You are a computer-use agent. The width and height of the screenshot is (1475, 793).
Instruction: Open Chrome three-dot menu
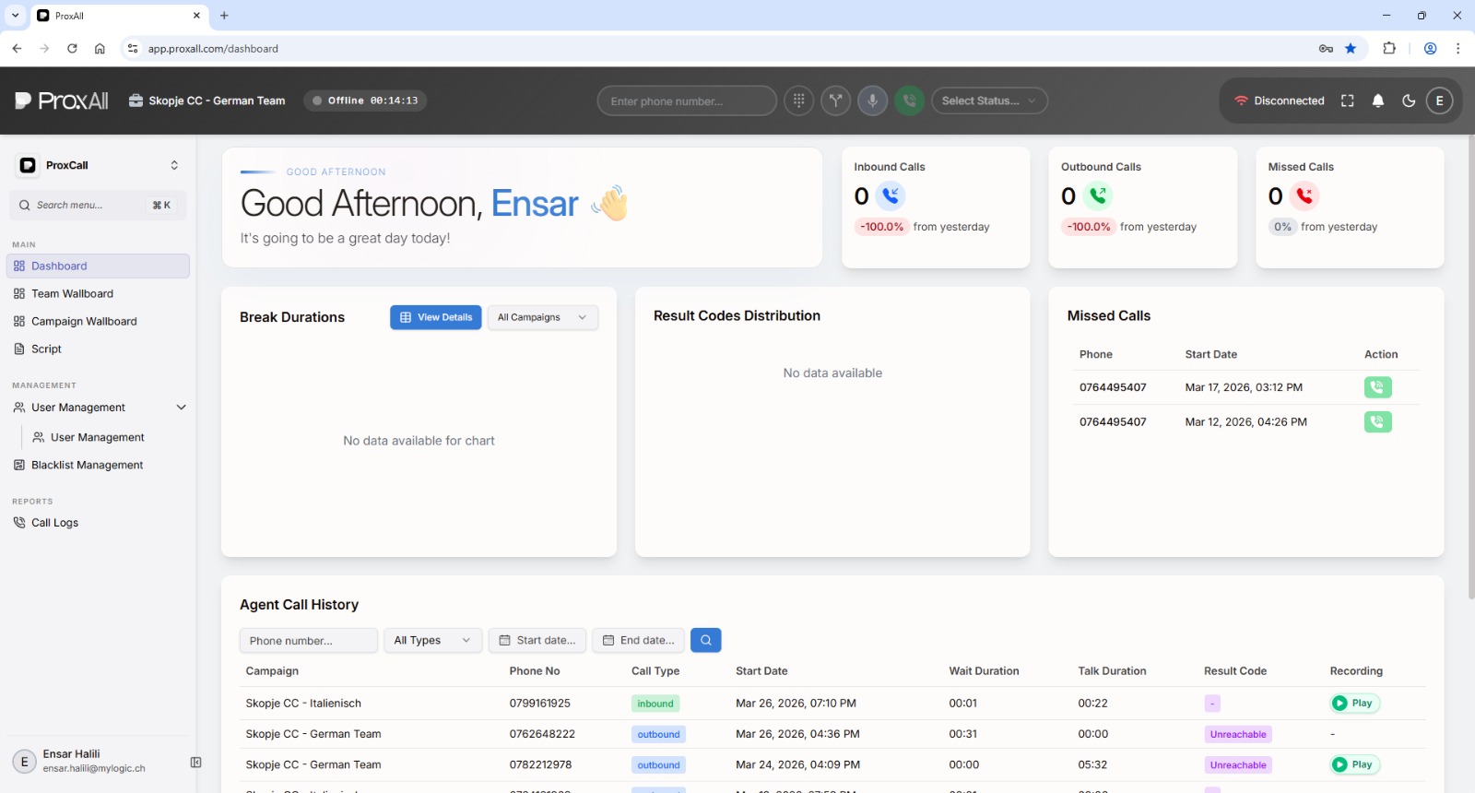[x=1457, y=48]
